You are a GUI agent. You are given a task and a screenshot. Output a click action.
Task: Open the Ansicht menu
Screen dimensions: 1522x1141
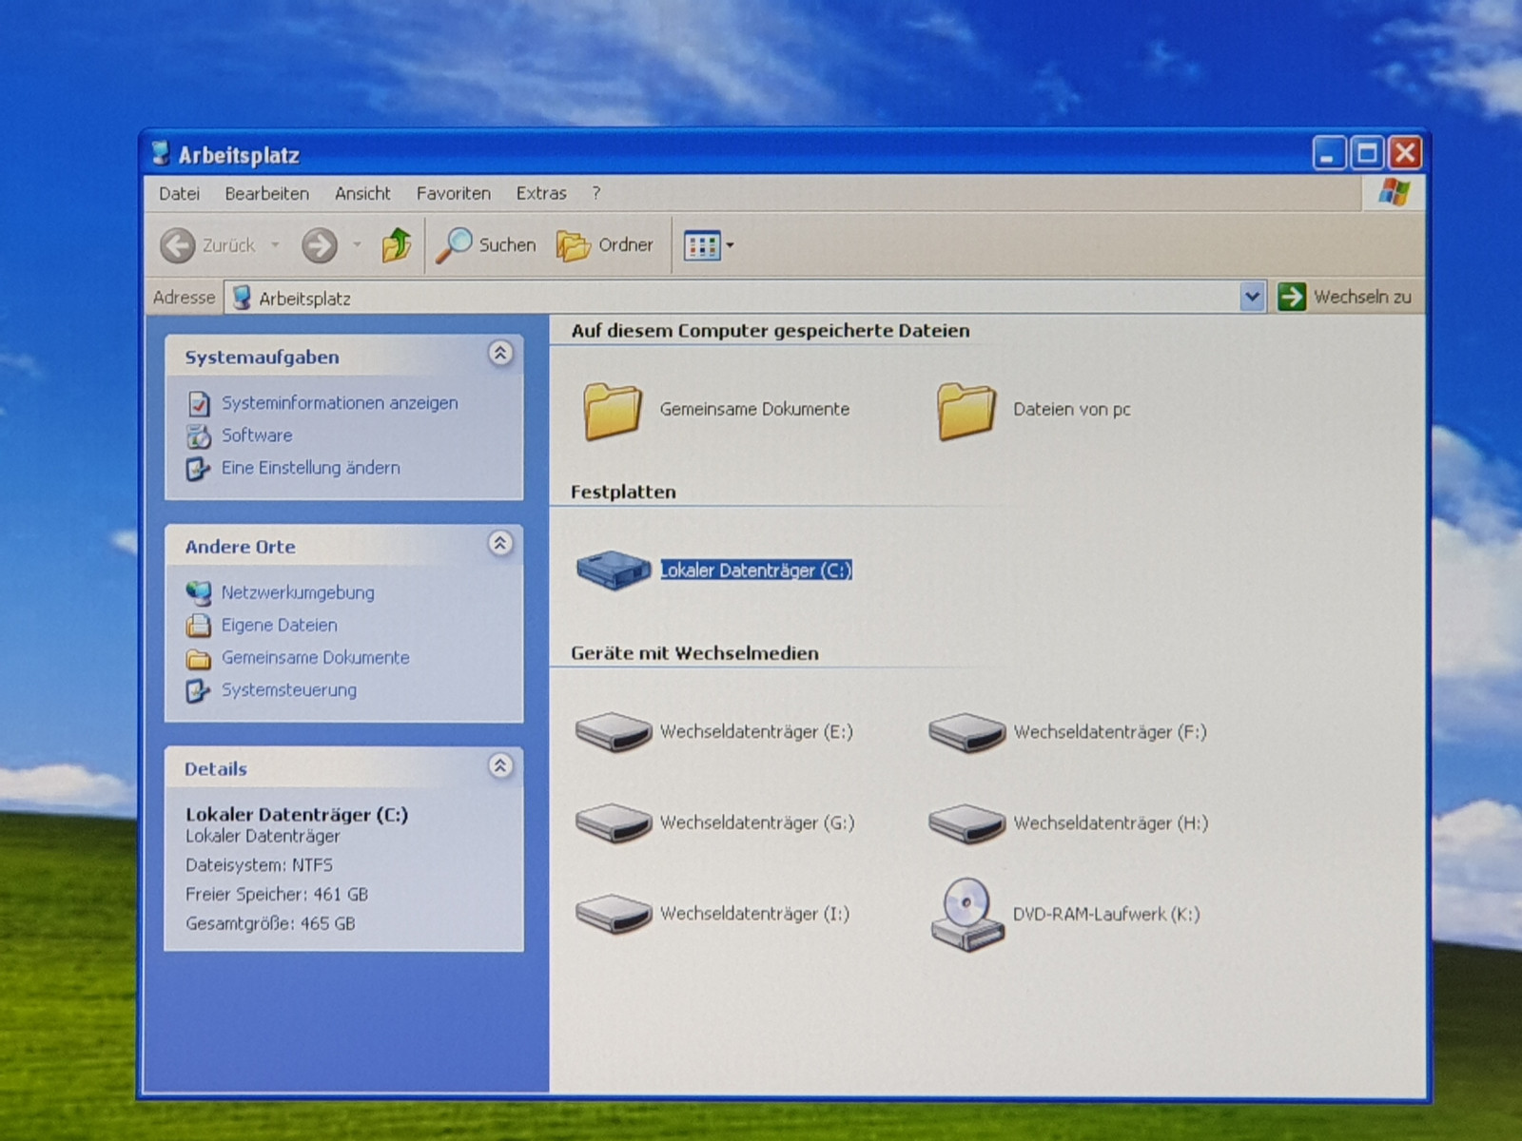click(362, 194)
